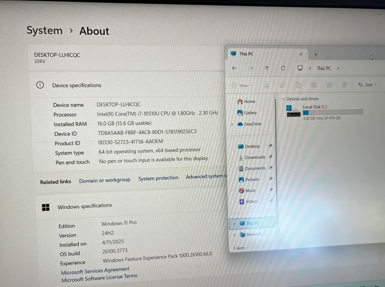Image resolution: width=385 pixels, height=287 pixels.
Task: Click the Share icon in toolbar
Action: [x=329, y=85]
